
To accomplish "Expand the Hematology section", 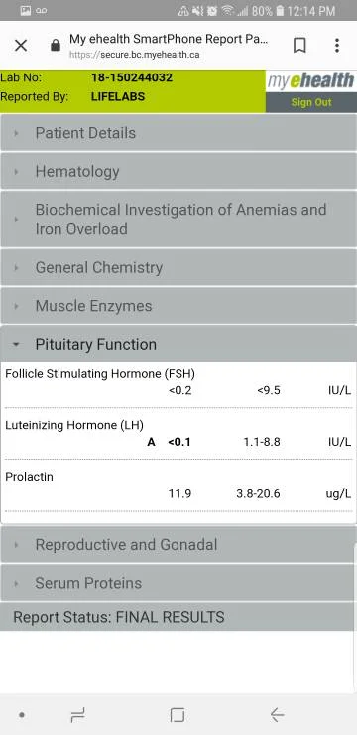I will pyautogui.click(x=178, y=171).
